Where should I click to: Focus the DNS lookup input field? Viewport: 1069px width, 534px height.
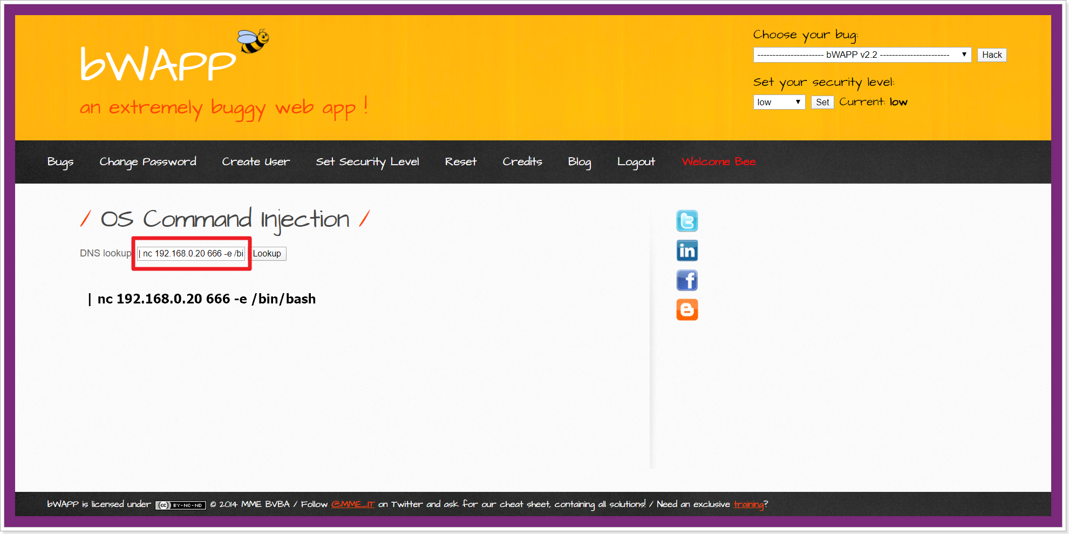click(192, 254)
